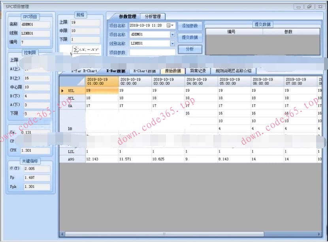
Task: Switch to the 参数管理 tab
Action: 127,16
